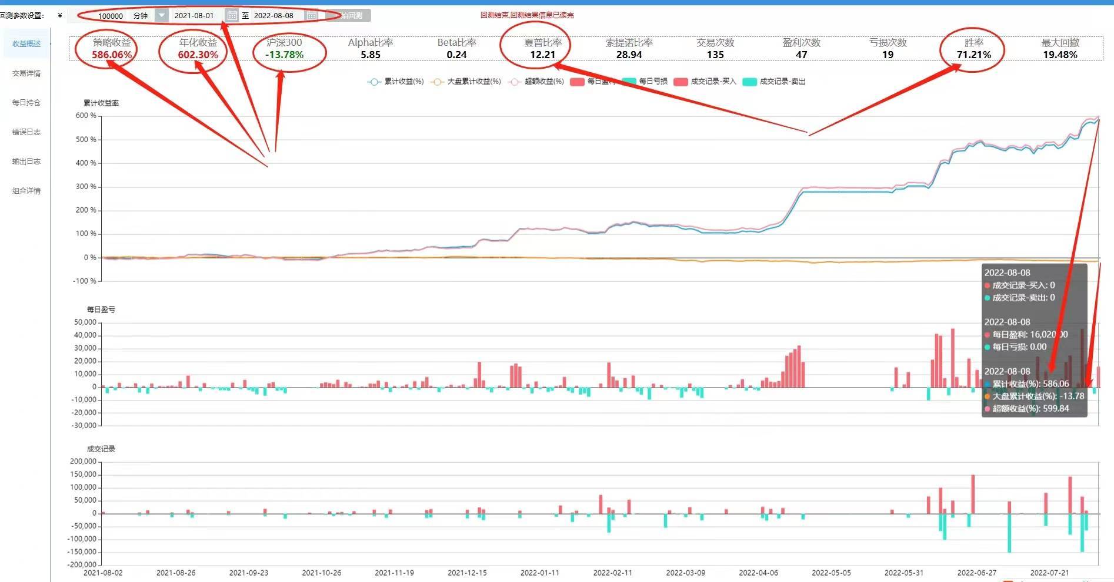Toggle the 累计收益(%) legend series
Screen dimensions: 1114x582
point(395,82)
